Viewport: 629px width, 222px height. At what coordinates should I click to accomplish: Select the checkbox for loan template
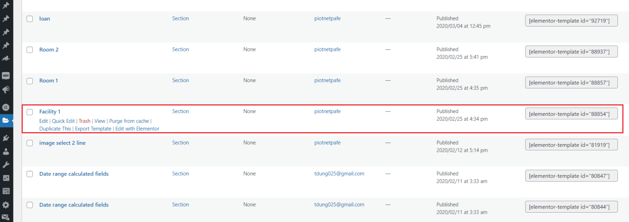[30, 19]
